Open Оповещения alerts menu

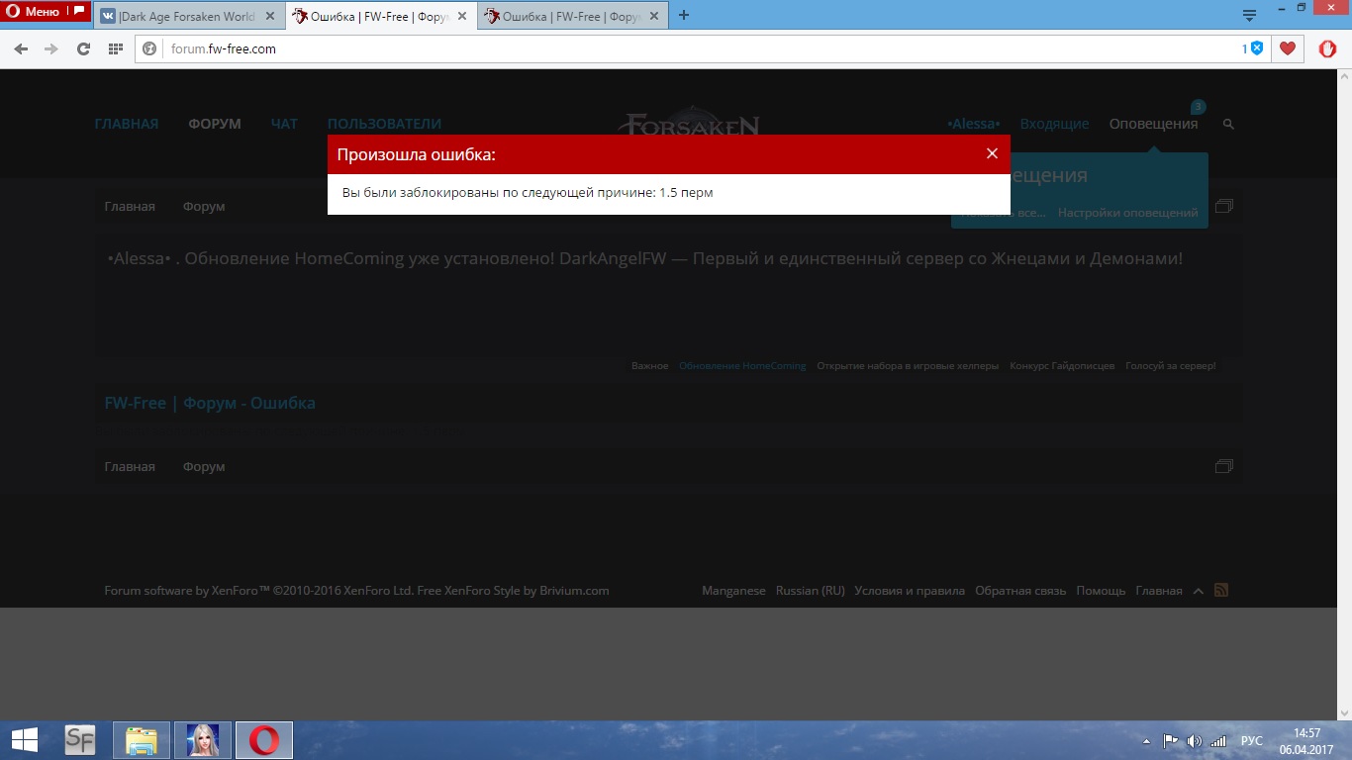coord(1153,124)
